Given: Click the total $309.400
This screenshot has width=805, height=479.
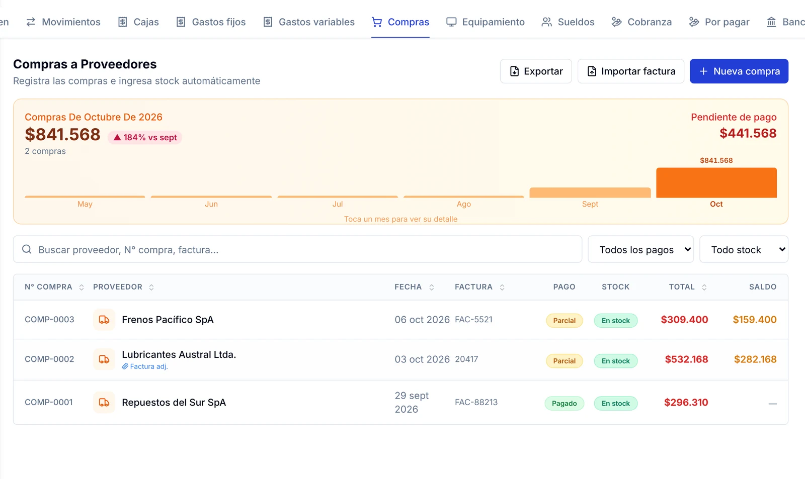Looking at the screenshot, I should 684,320.
